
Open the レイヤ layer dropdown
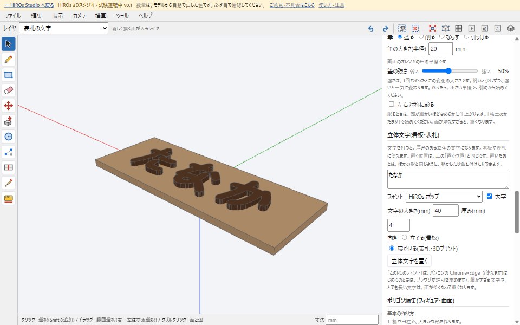[x=64, y=28]
